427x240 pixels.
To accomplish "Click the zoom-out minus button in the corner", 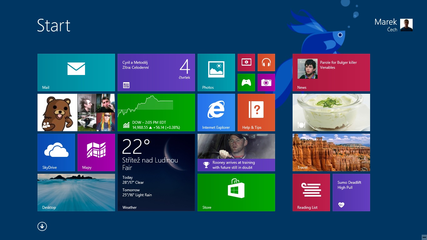I will point(424,237).
